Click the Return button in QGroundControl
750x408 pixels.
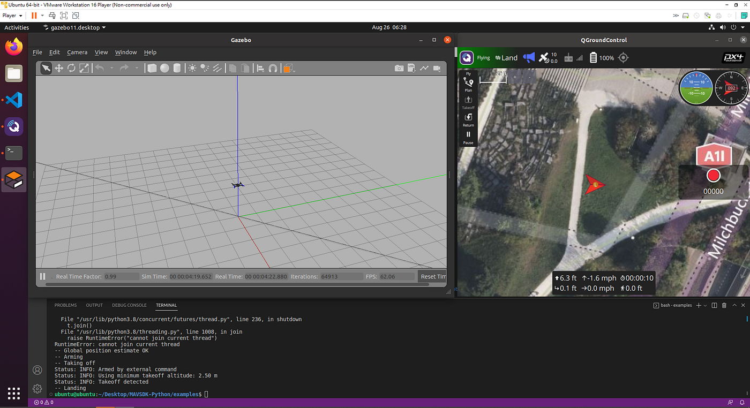(x=468, y=119)
